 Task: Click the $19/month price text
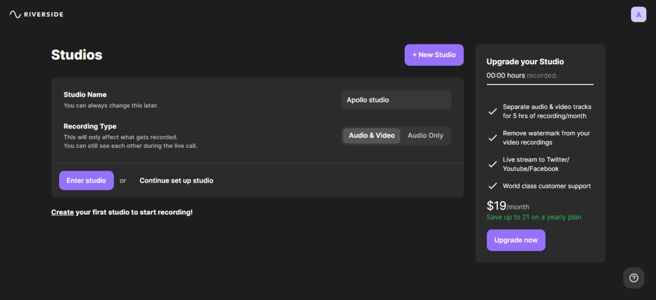[x=507, y=206]
